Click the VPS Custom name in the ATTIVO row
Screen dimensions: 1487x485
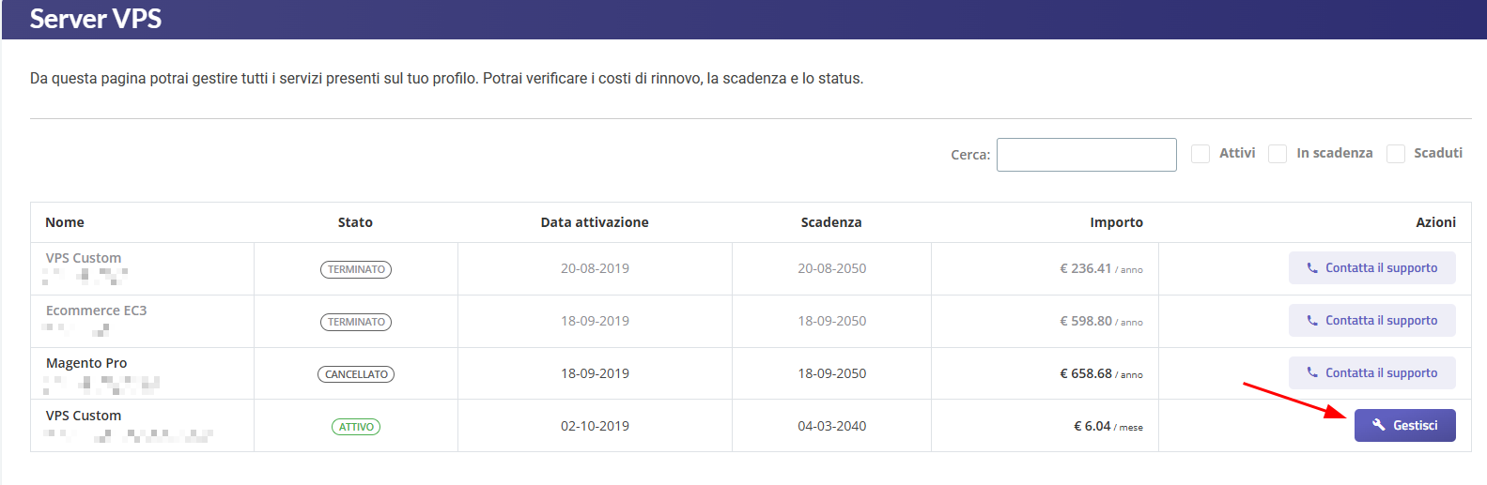[84, 416]
